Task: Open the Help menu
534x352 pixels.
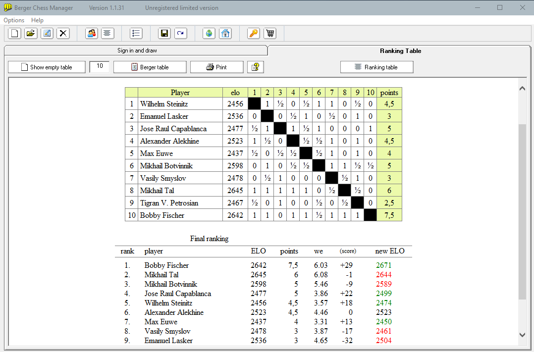Action: (x=37, y=20)
